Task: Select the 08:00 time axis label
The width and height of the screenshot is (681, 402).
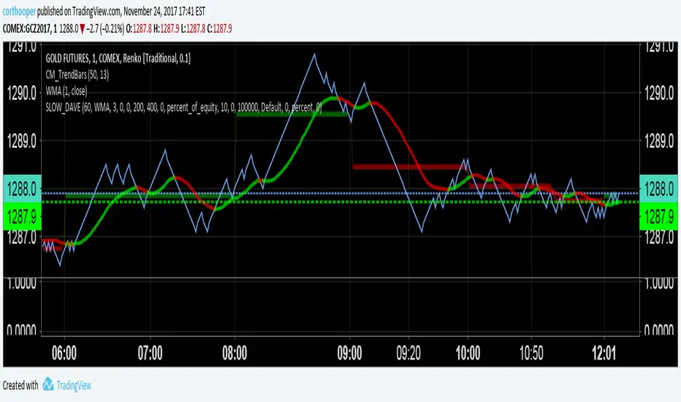Action: coord(235,353)
